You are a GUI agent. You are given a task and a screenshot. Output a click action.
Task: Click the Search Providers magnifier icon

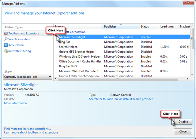6,39
